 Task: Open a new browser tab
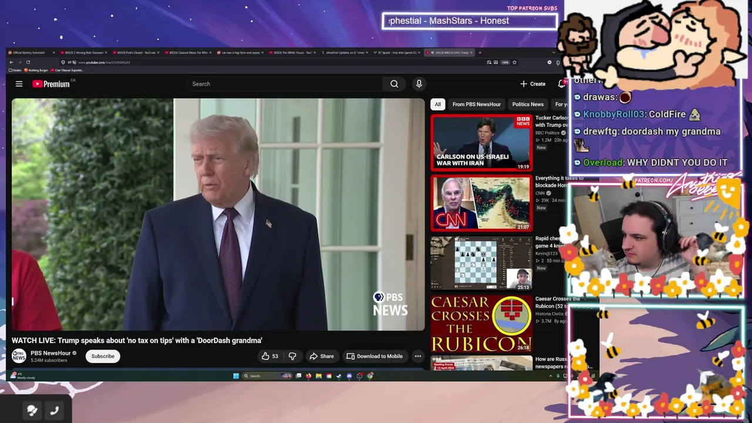click(480, 52)
